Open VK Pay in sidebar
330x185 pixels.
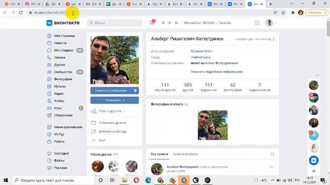56,134
